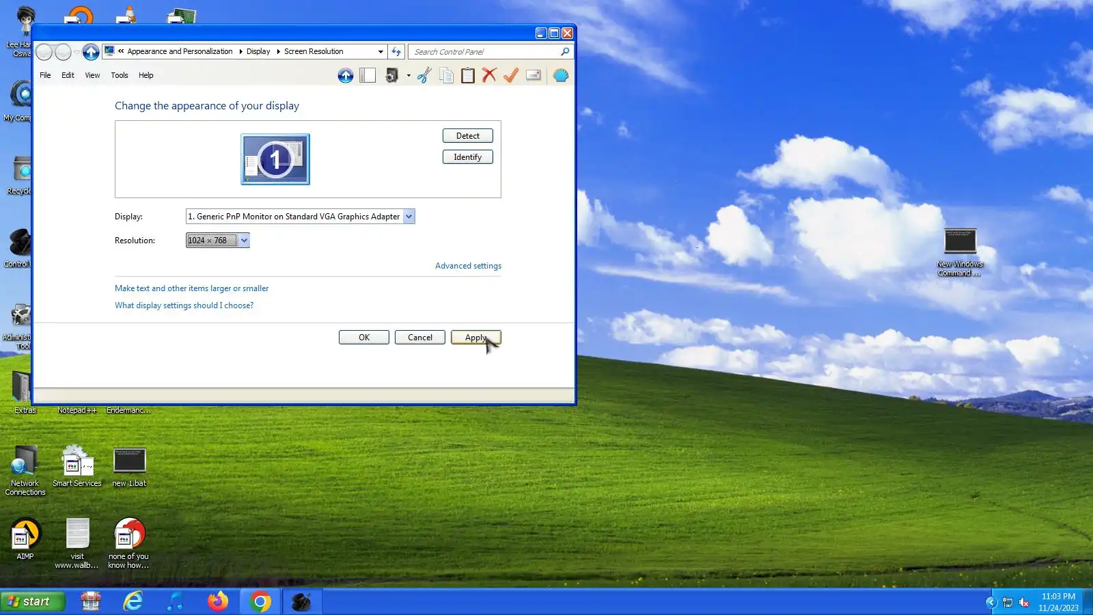Viewport: 1093px width, 615px height.
Task: Open the recent pages dropdown arrow
Action: 77,52
